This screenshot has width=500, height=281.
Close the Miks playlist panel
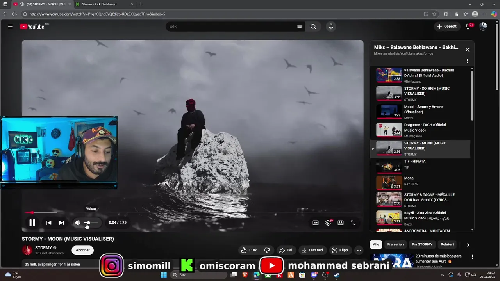click(x=467, y=50)
